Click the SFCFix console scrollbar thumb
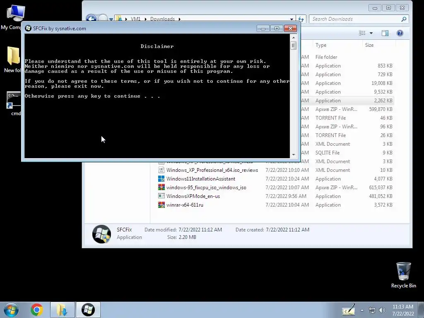Image resolution: width=424 pixels, height=318 pixels. (294, 46)
